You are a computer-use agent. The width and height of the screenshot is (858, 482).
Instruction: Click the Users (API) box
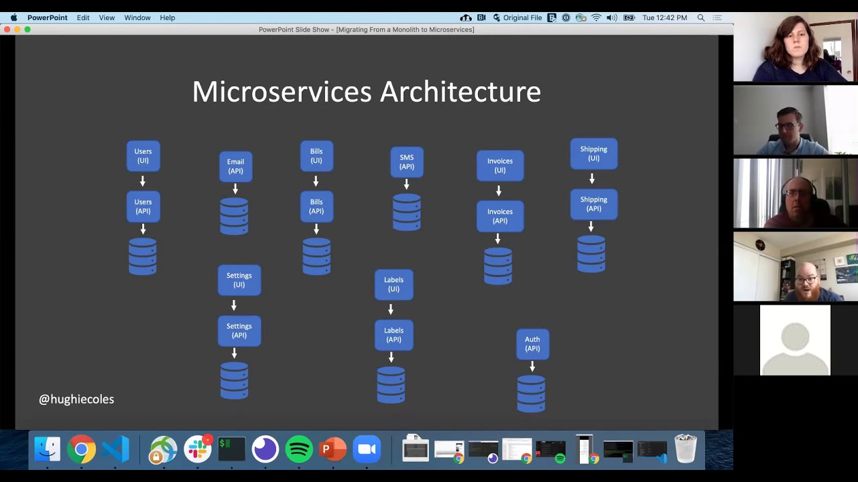tap(143, 206)
